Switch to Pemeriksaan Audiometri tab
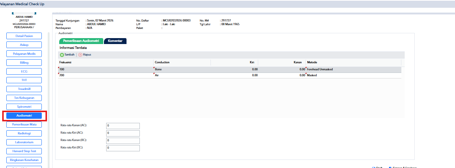Screen dimensions: 455x168 81,41
